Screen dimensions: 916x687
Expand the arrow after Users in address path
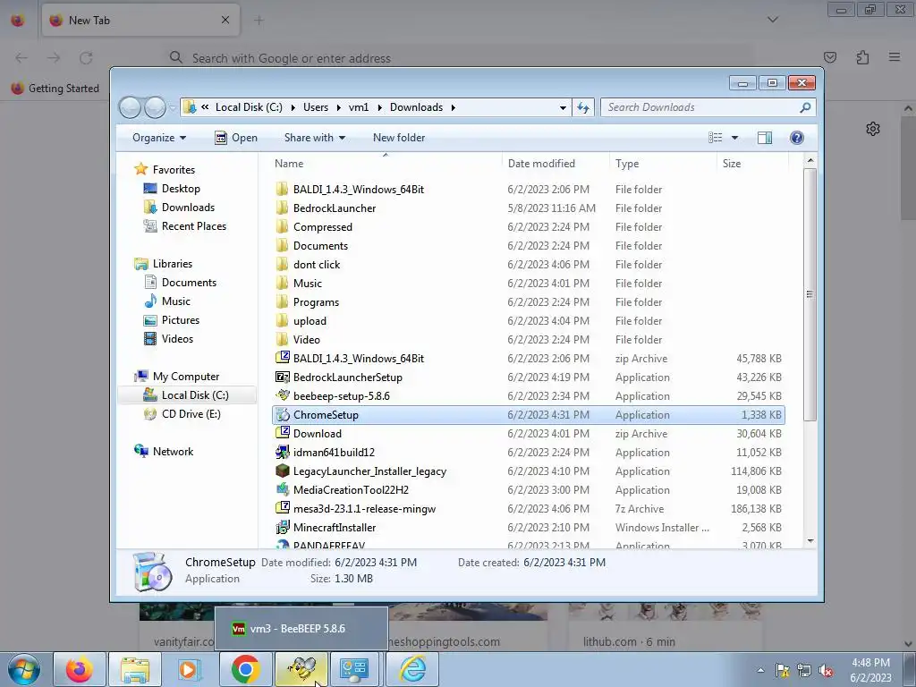pos(338,107)
